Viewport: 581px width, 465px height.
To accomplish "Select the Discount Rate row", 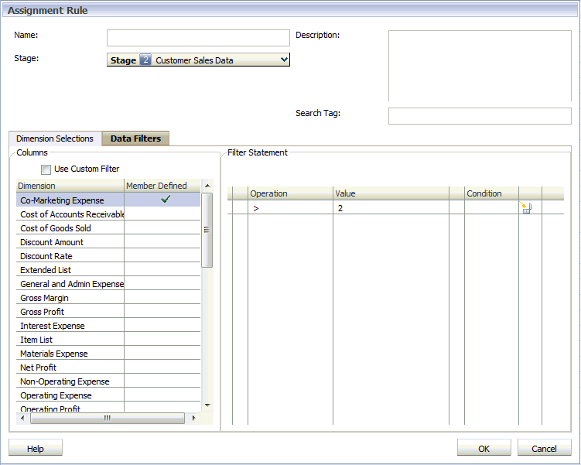I will tap(108, 256).
